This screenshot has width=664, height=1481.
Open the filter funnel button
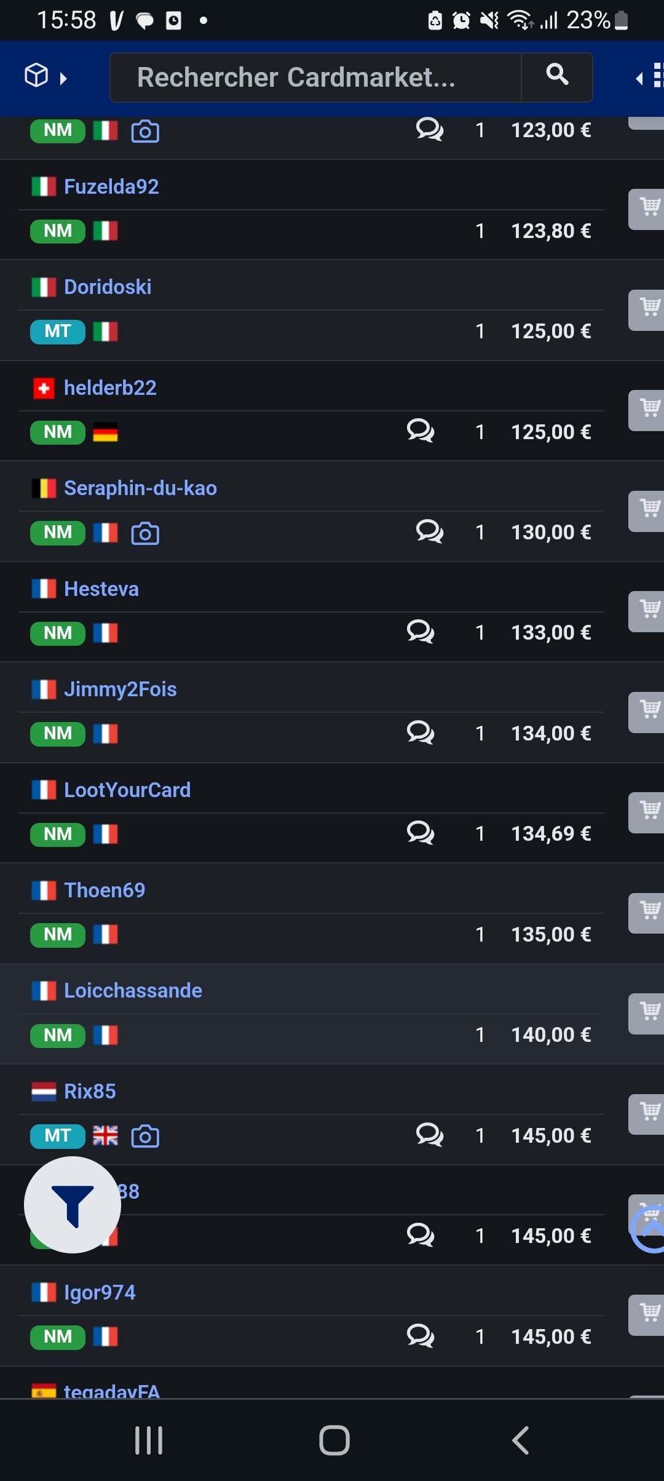click(73, 1204)
